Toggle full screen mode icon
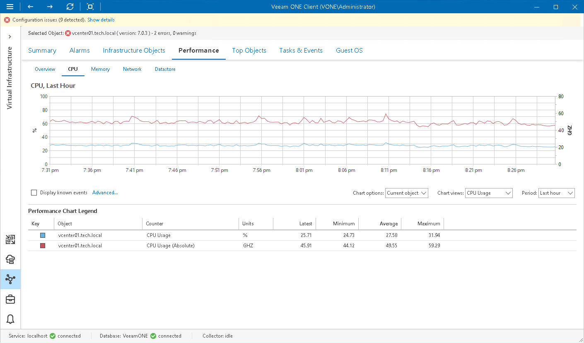Screen dimensions: 584x343 [x=90, y=7]
